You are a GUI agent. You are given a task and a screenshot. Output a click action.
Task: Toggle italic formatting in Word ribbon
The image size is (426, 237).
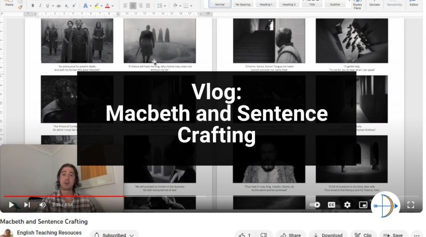tap(40, 6)
